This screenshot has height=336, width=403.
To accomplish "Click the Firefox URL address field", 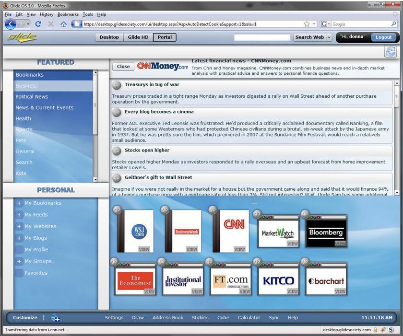I will click(x=193, y=24).
